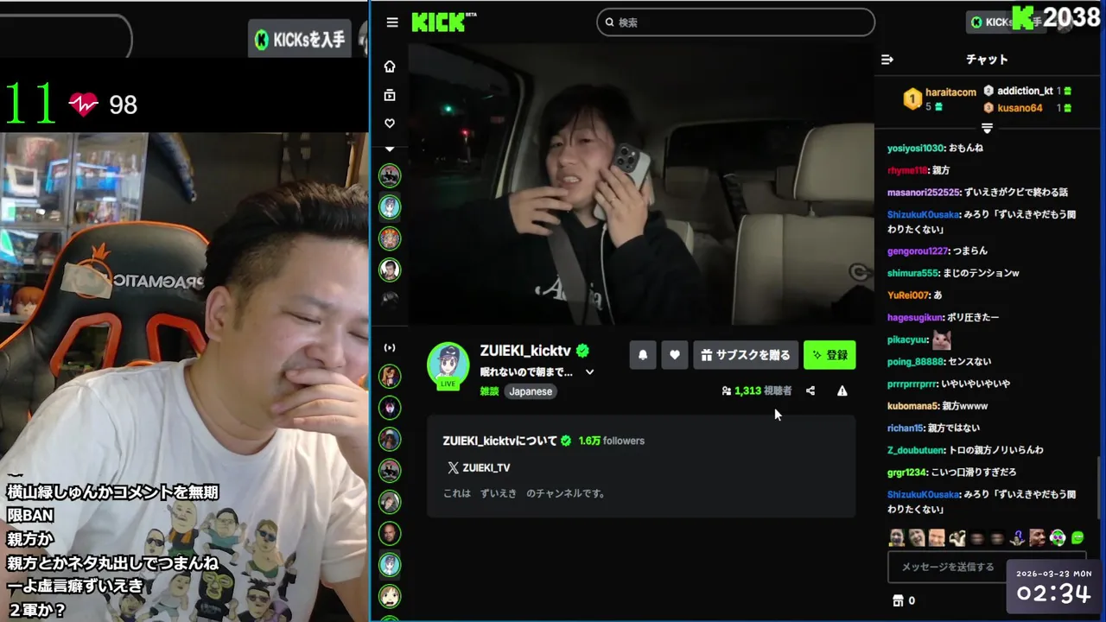The image size is (1106, 622).
Task: Click the green 登録 subscribe button
Action: [829, 355]
